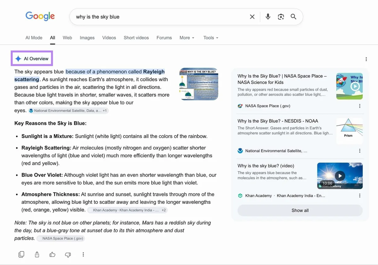Start voice search with the microphone icon
This screenshot has width=378, height=265.
click(268, 17)
